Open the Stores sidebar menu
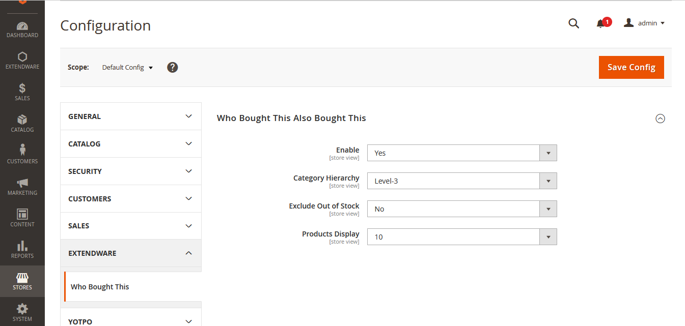Image resolution: width=685 pixels, height=326 pixels. coord(22,281)
